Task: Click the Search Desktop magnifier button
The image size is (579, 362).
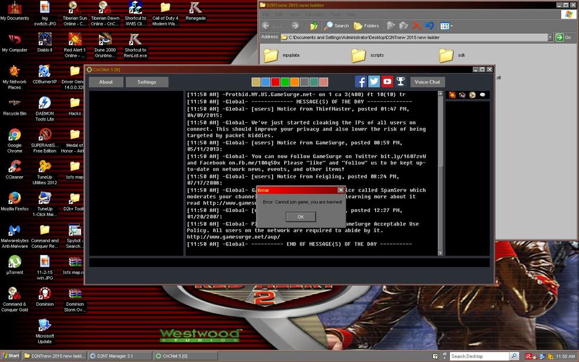Action: [514, 356]
